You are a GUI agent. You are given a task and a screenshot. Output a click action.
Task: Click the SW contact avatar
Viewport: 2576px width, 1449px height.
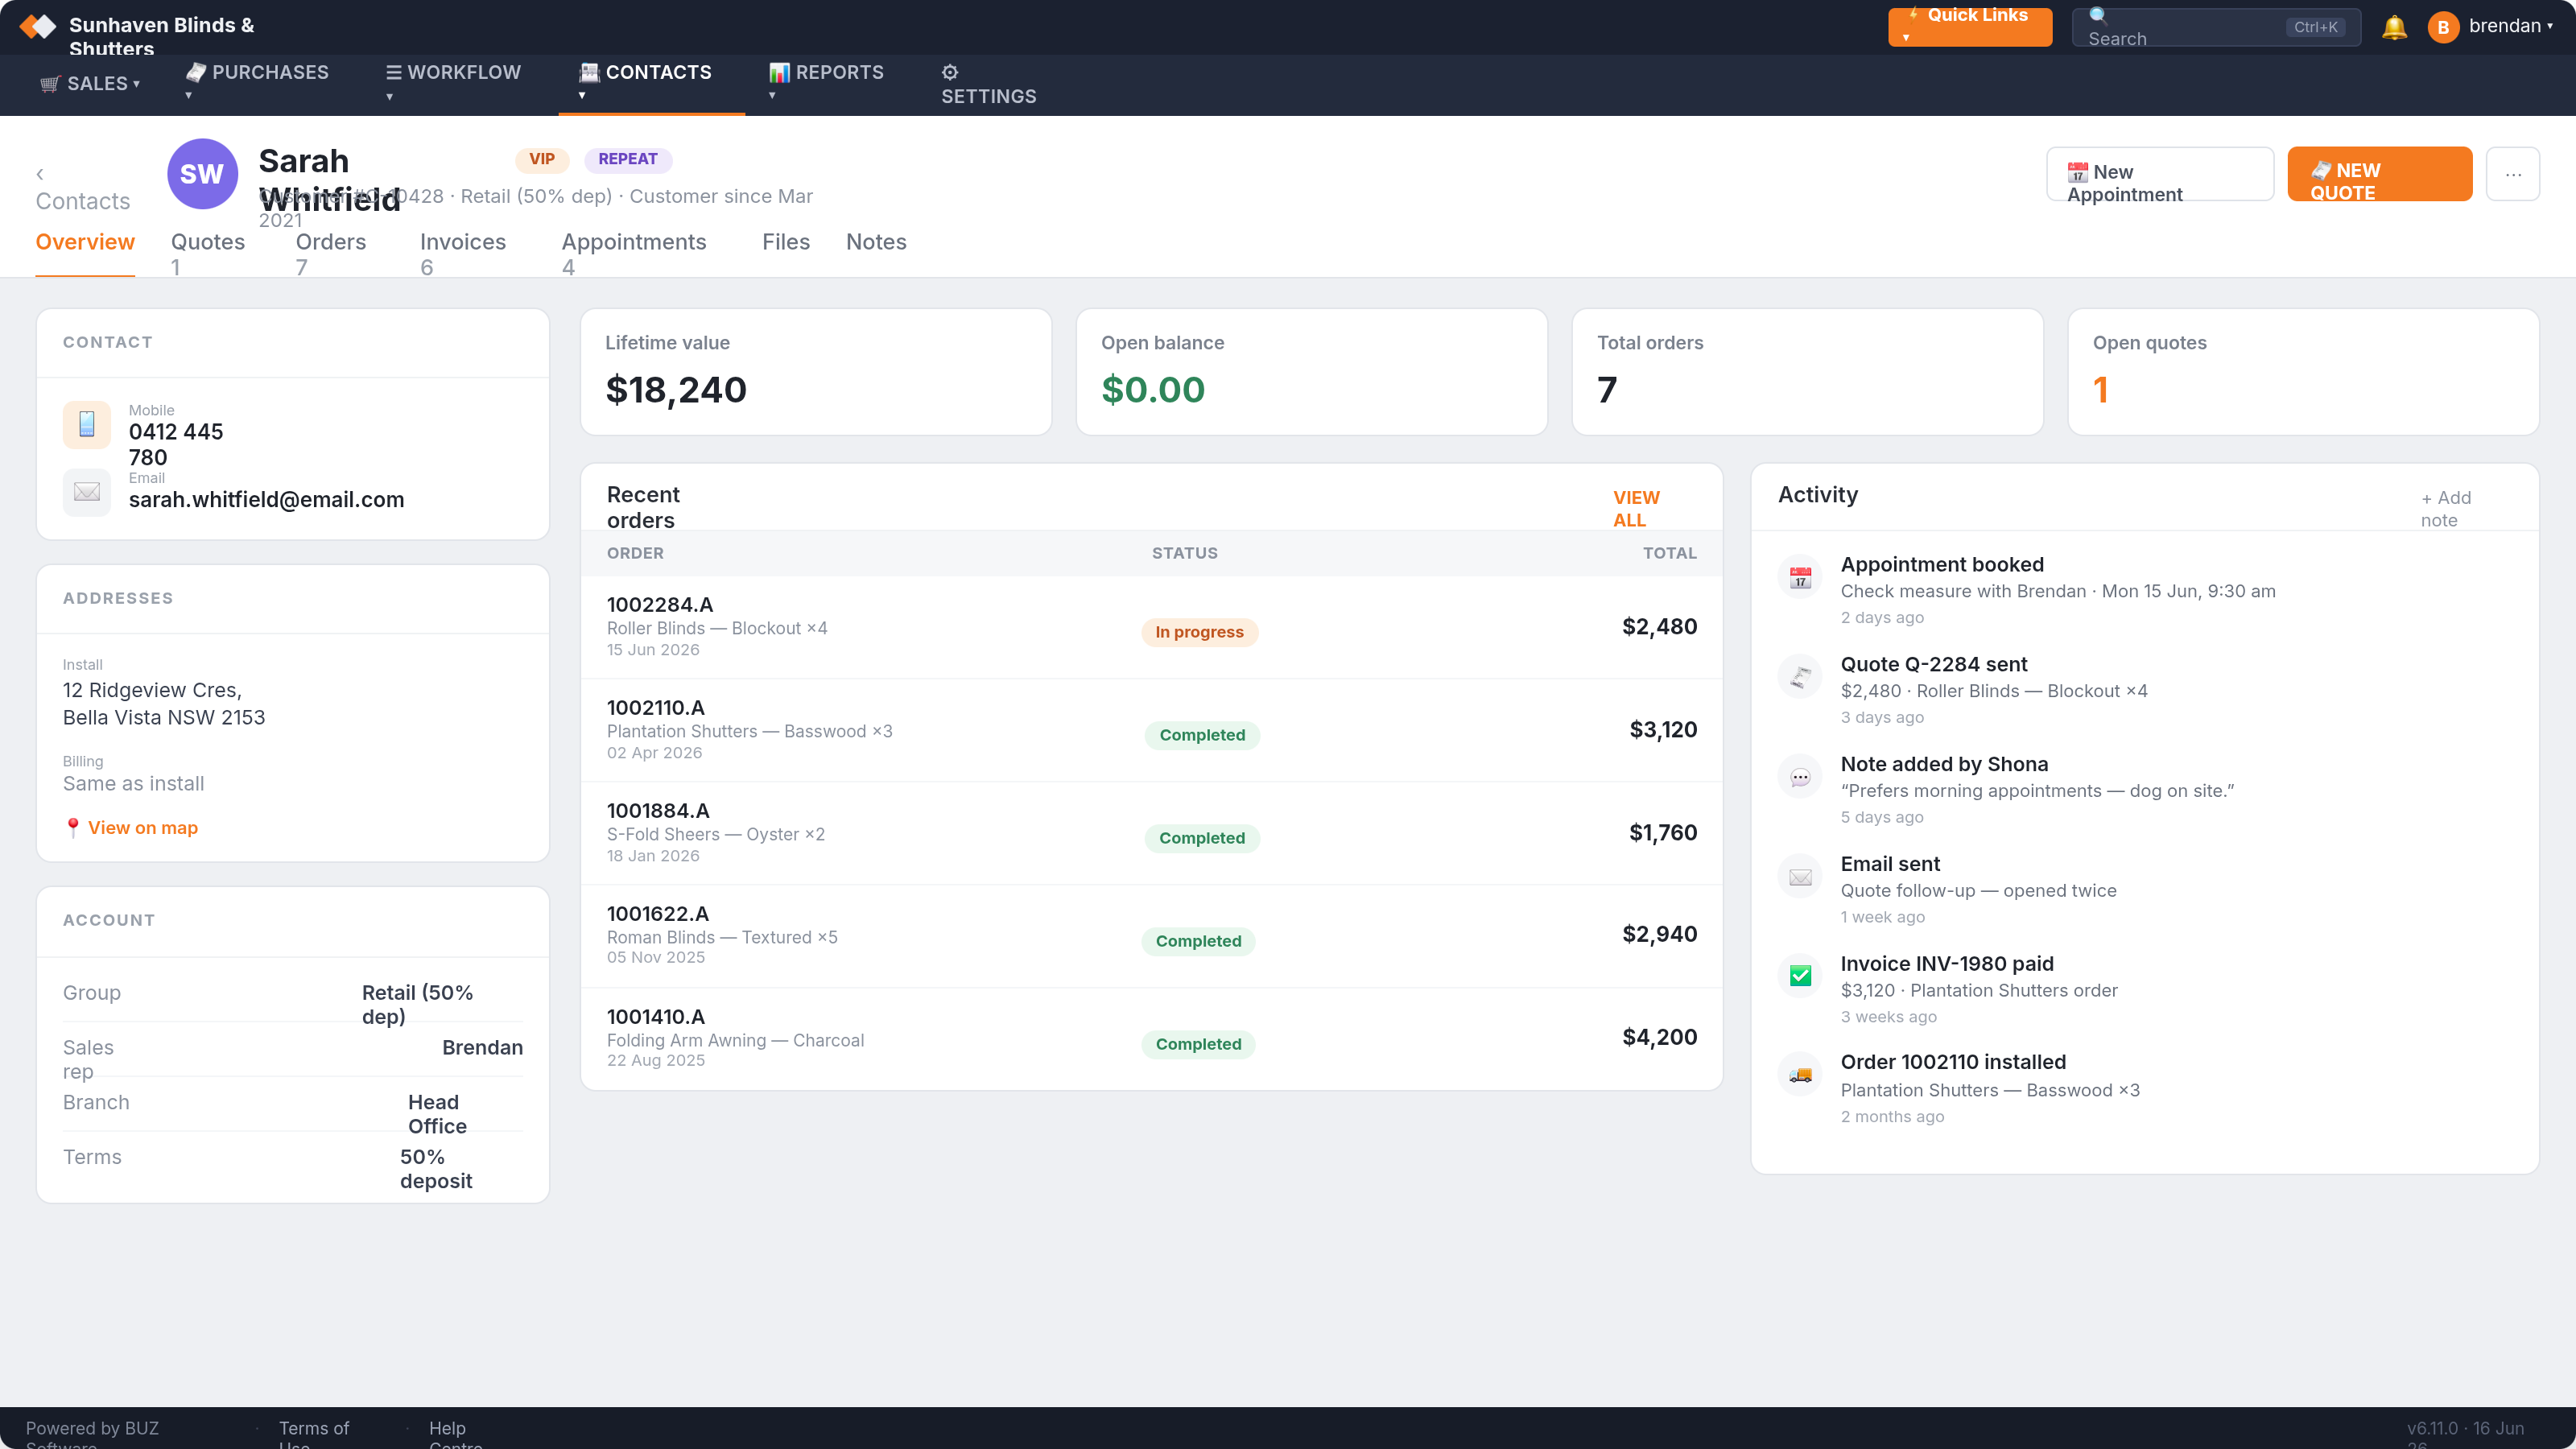pos(202,174)
